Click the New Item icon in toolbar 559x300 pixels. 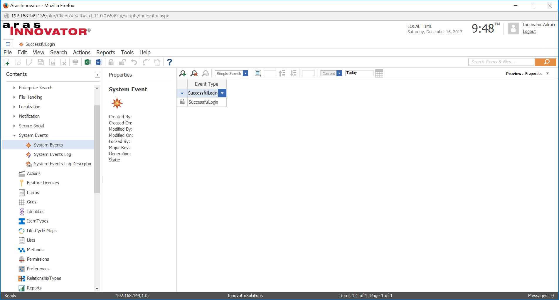pos(7,62)
